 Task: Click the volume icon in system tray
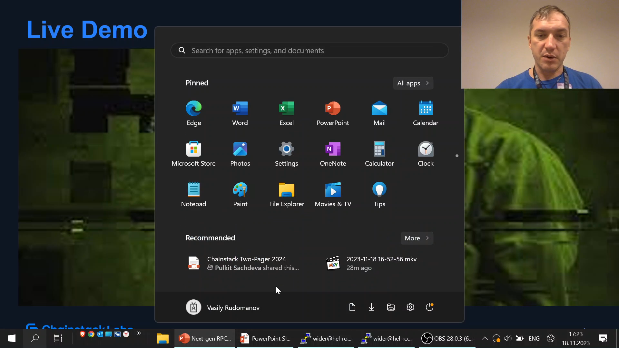click(x=508, y=338)
